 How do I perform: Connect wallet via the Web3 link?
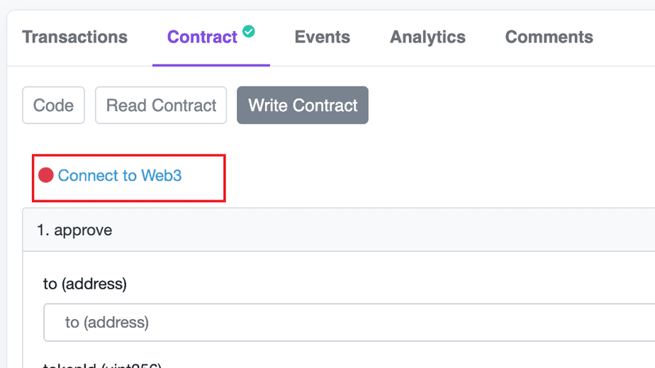(120, 176)
